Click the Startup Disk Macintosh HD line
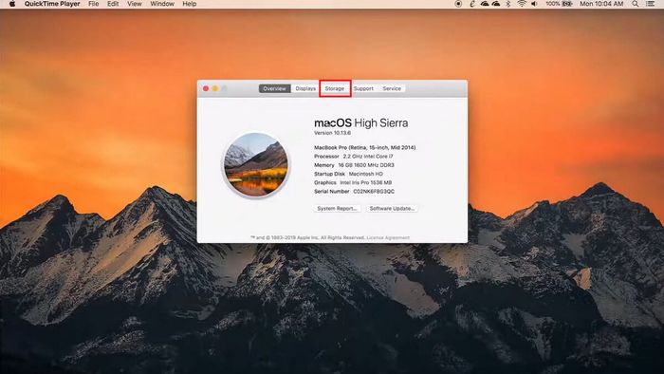 [x=348, y=174]
